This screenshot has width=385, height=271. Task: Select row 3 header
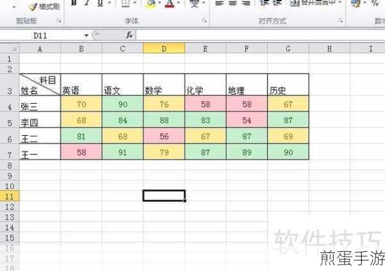point(10,85)
